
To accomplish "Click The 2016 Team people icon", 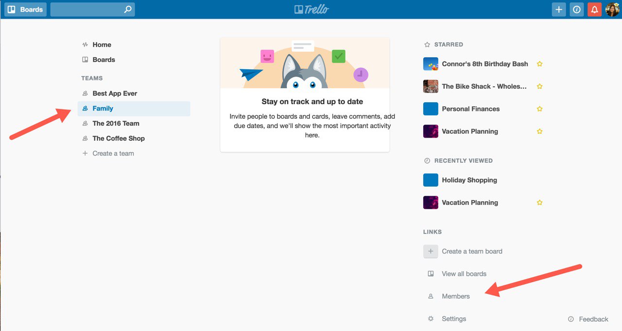I will coord(85,124).
